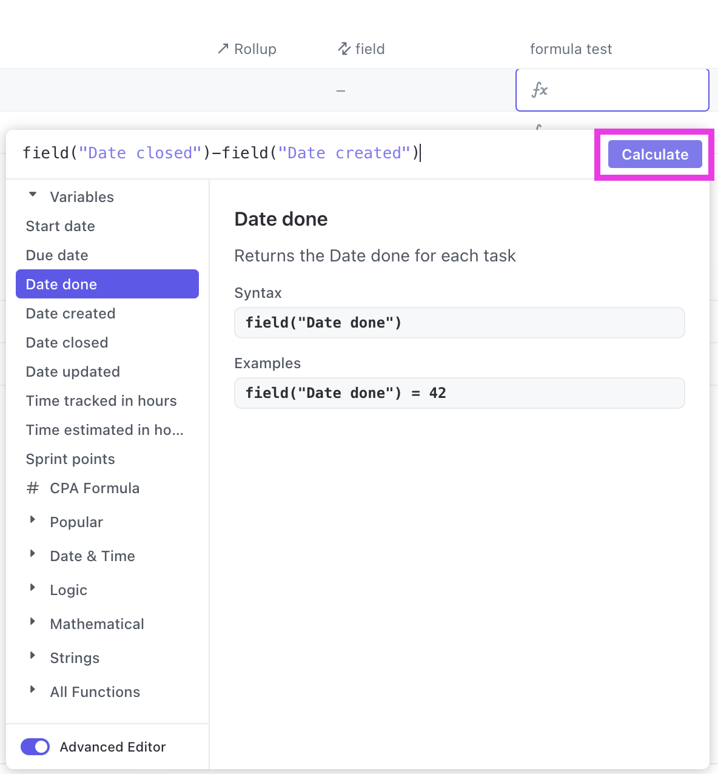Click the # icon beside CPA Formula
The image size is (718, 774).
[x=32, y=488]
